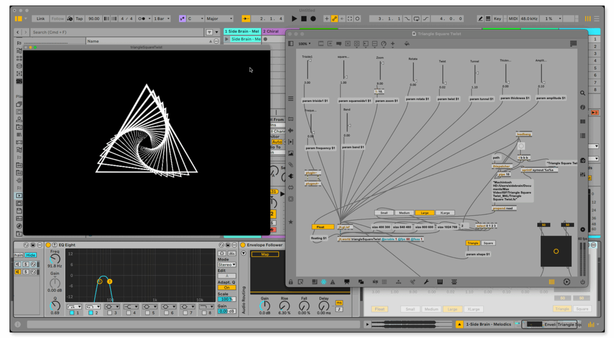Open the paint bucket format palette in Max
Image resolution: width=614 pixels, height=338 pixels.
click(x=407, y=44)
